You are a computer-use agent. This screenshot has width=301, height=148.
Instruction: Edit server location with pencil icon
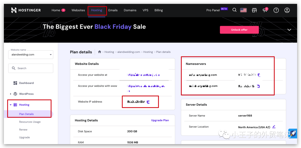[274, 127]
